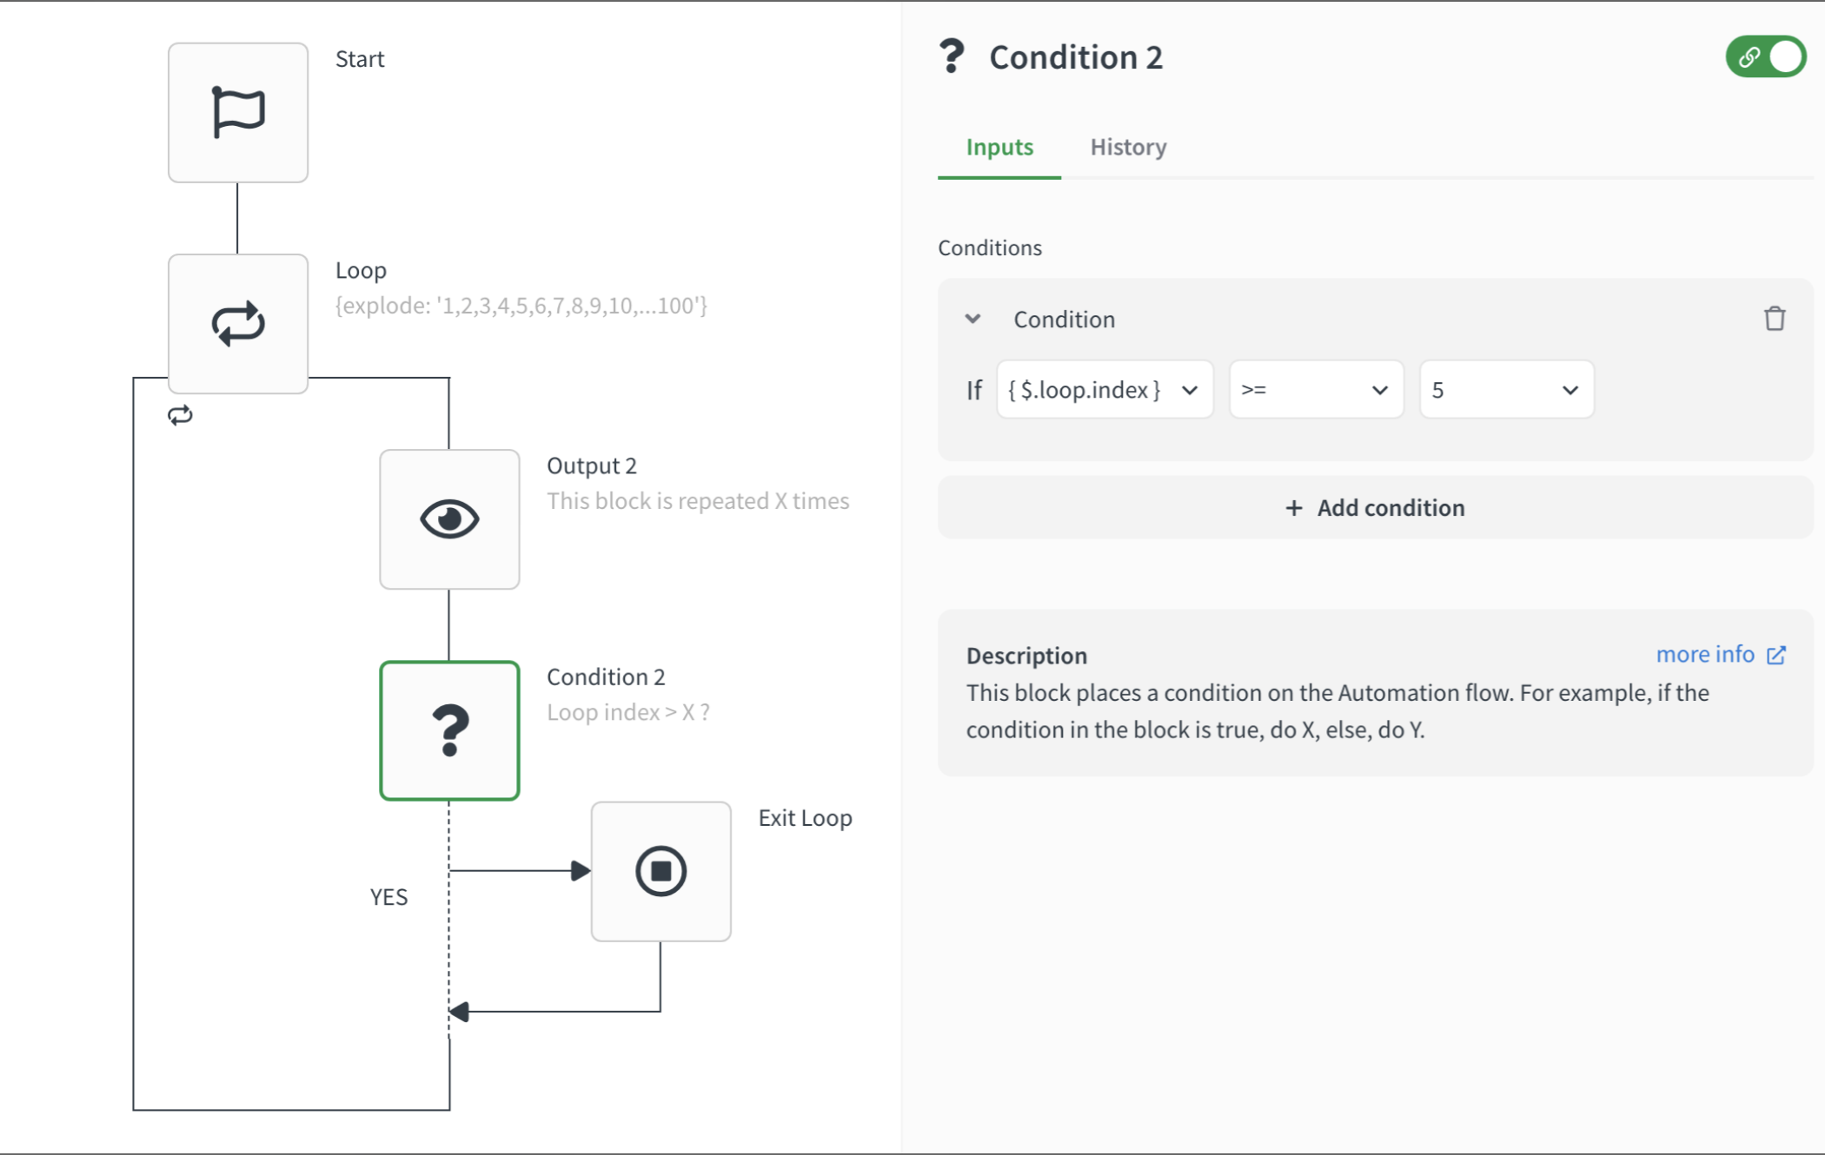Select the Start flag block
The height and width of the screenshot is (1155, 1825).
click(x=237, y=112)
